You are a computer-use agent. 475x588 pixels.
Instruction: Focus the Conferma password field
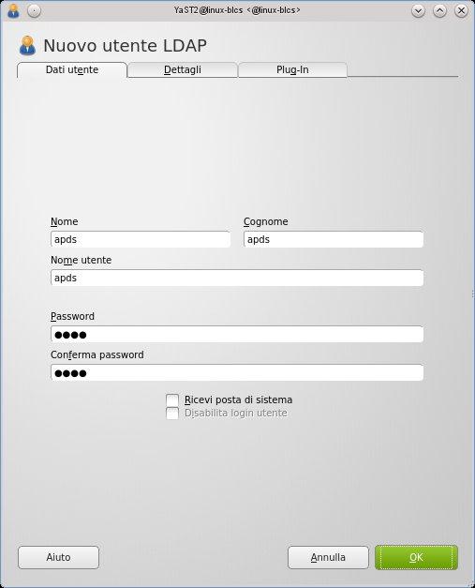[237, 372]
